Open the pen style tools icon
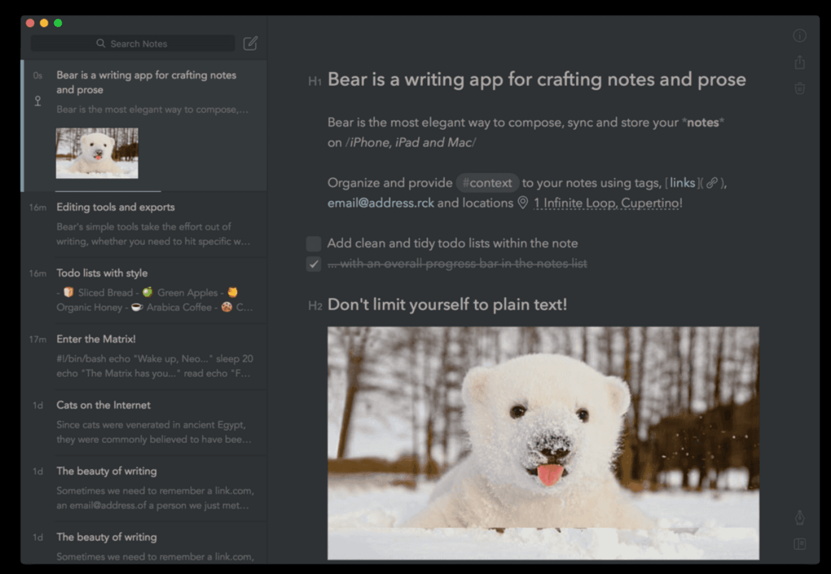Viewport: 831px width, 574px height. click(x=799, y=517)
